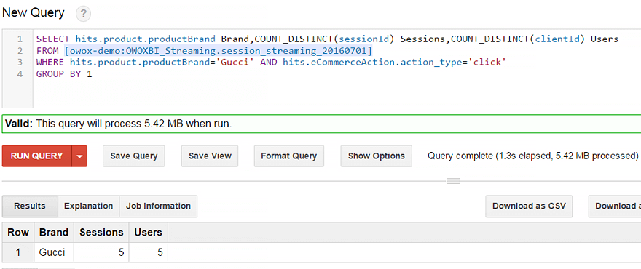Click Save View button
The height and width of the screenshot is (269, 641).
(x=210, y=156)
